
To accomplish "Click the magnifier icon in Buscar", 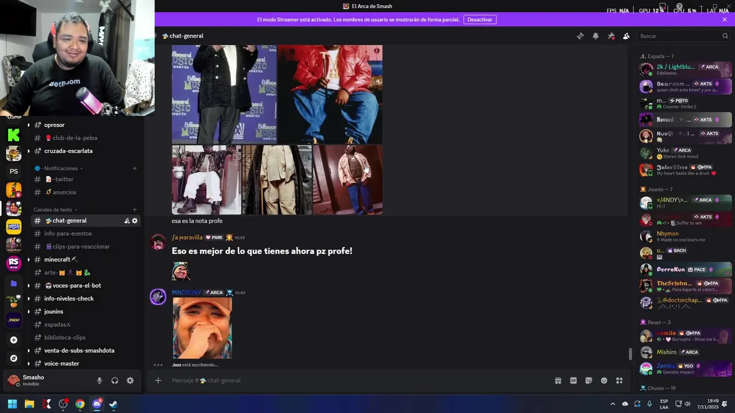I will [x=725, y=36].
